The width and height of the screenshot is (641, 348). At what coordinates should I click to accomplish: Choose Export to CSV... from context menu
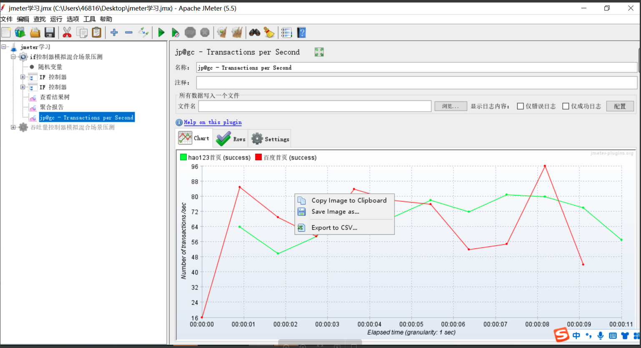(344, 228)
